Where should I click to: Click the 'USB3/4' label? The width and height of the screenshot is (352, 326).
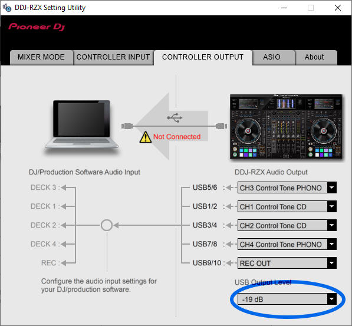point(205,225)
